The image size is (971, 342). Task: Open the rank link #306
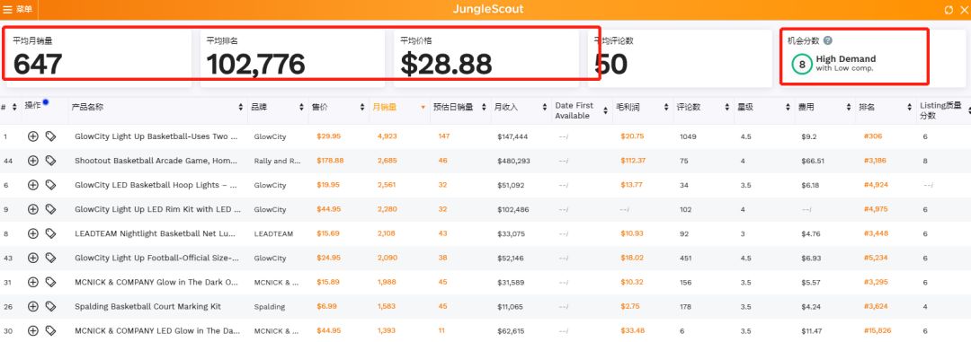[872, 136]
